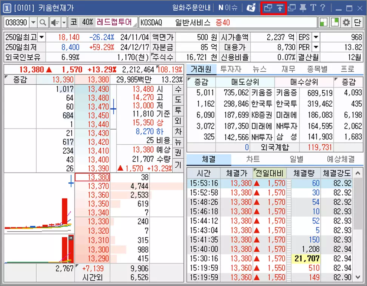Click the 매수상위 column header
This screenshot has height=286, width=367.
point(304,82)
